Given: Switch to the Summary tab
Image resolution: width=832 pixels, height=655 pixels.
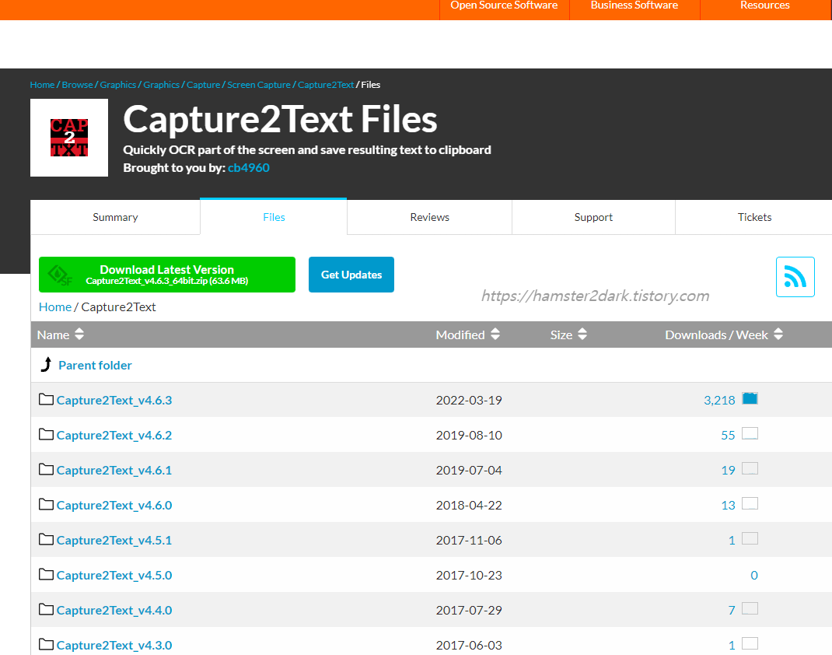Looking at the screenshot, I should (115, 217).
